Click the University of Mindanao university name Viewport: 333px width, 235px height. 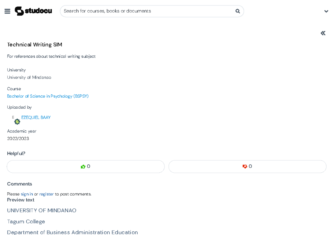tap(29, 77)
